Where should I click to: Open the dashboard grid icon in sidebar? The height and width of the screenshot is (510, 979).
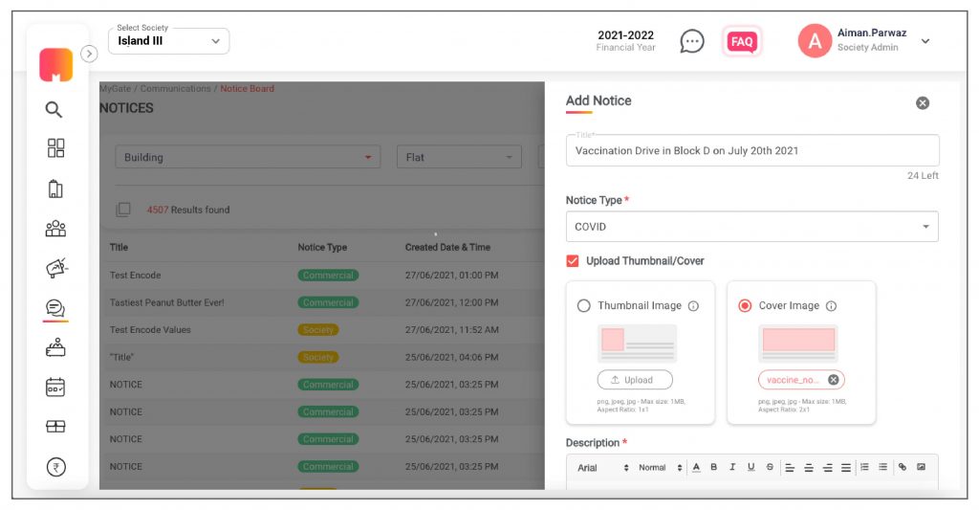(55, 148)
